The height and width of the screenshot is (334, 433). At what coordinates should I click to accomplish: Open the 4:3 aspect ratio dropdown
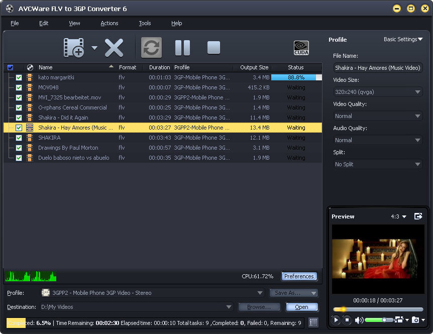[398, 216]
